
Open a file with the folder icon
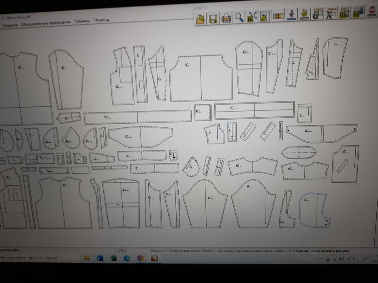tap(201, 19)
